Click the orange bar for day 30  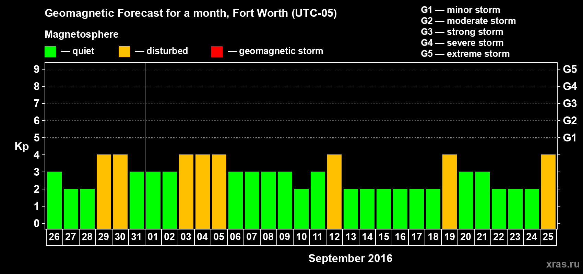120,191
